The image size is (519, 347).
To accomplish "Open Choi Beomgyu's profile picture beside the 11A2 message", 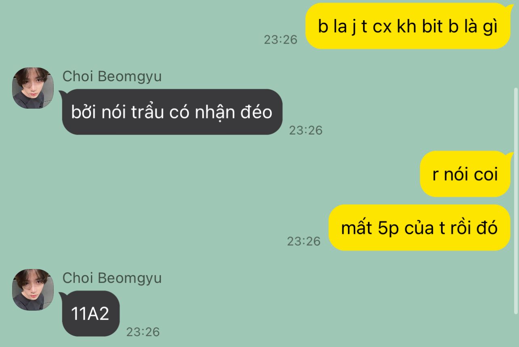I will [x=33, y=290].
